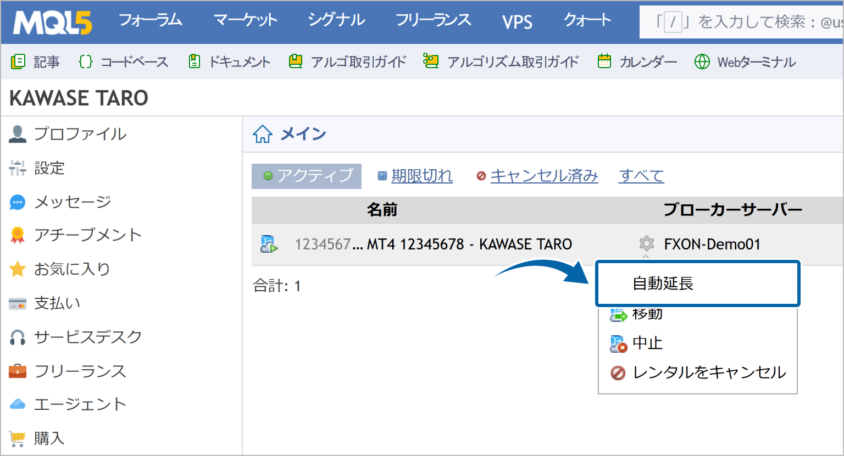This screenshot has height=456, width=844.
Task: Select 自動延長 from the context menu
Action: tap(697, 283)
